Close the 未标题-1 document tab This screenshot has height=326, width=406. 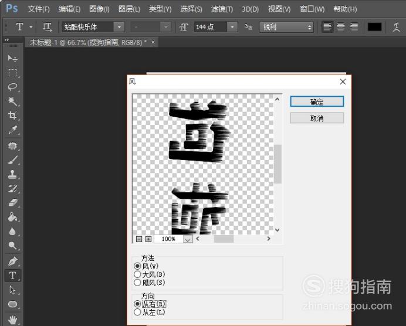(153, 42)
